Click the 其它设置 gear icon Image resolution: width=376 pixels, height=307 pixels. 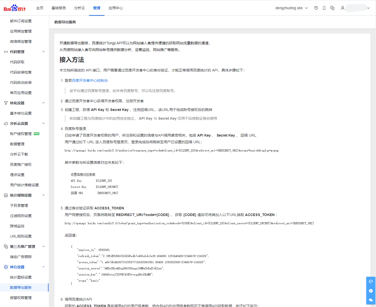6,267
